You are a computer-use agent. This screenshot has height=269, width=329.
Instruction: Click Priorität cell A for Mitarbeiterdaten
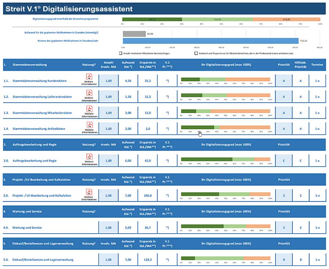284,113
